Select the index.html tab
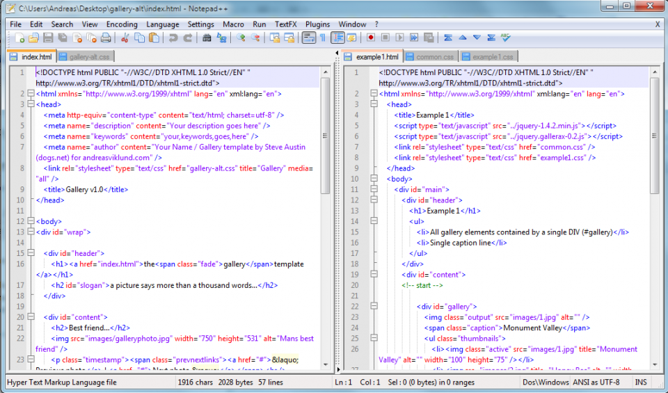This screenshot has width=668, height=393. pos(32,56)
